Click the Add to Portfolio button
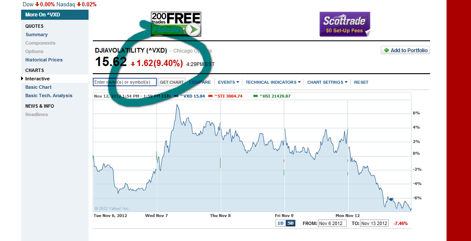The image size is (471, 241). 406,50
